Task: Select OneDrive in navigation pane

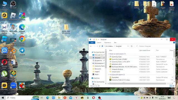Action: tap(95, 78)
